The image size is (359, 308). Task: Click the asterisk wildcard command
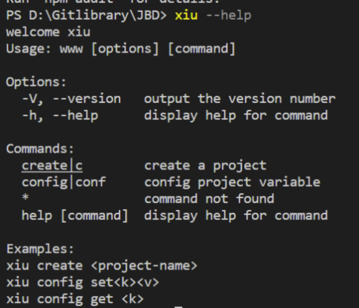coord(25,199)
